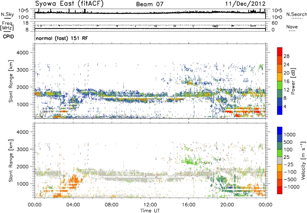Viewport: 307px width, 213px height.
Task: Click power scale value 4
Action: (285, 106)
